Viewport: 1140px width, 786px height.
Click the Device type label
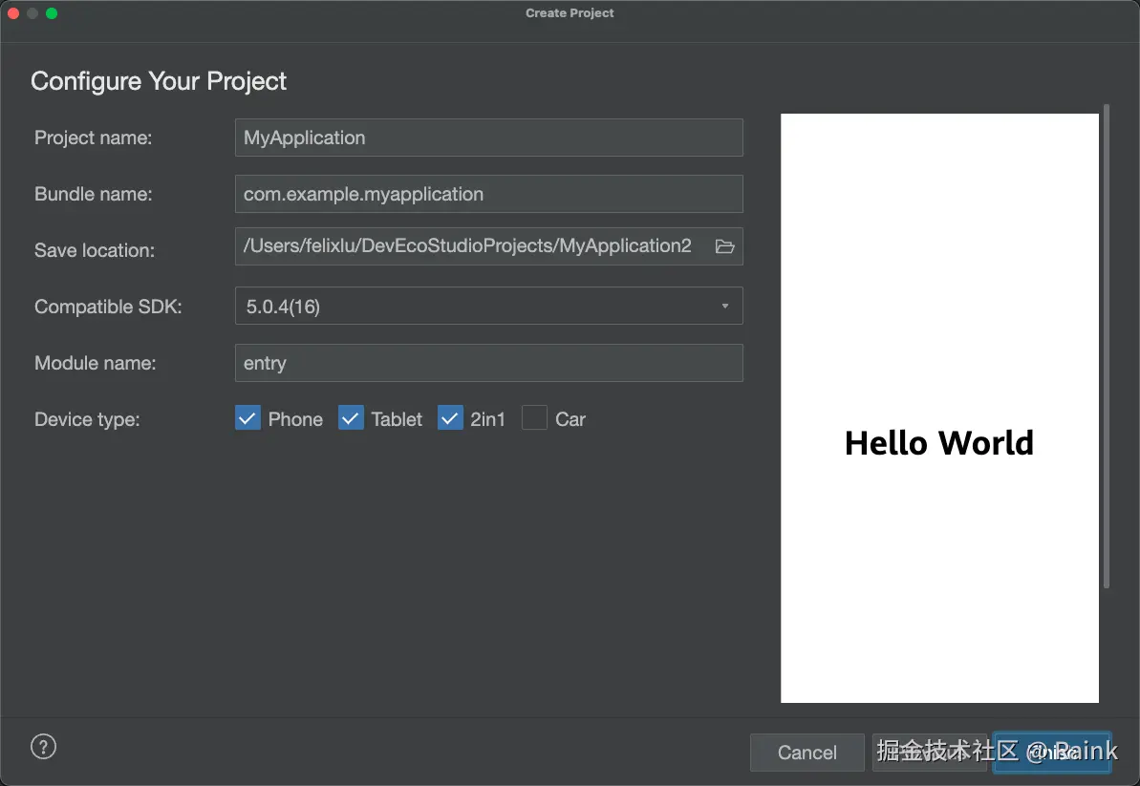tap(87, 419)
